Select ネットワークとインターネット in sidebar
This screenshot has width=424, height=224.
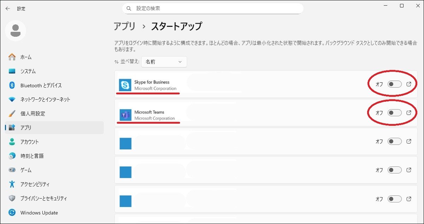pos(45,100)
